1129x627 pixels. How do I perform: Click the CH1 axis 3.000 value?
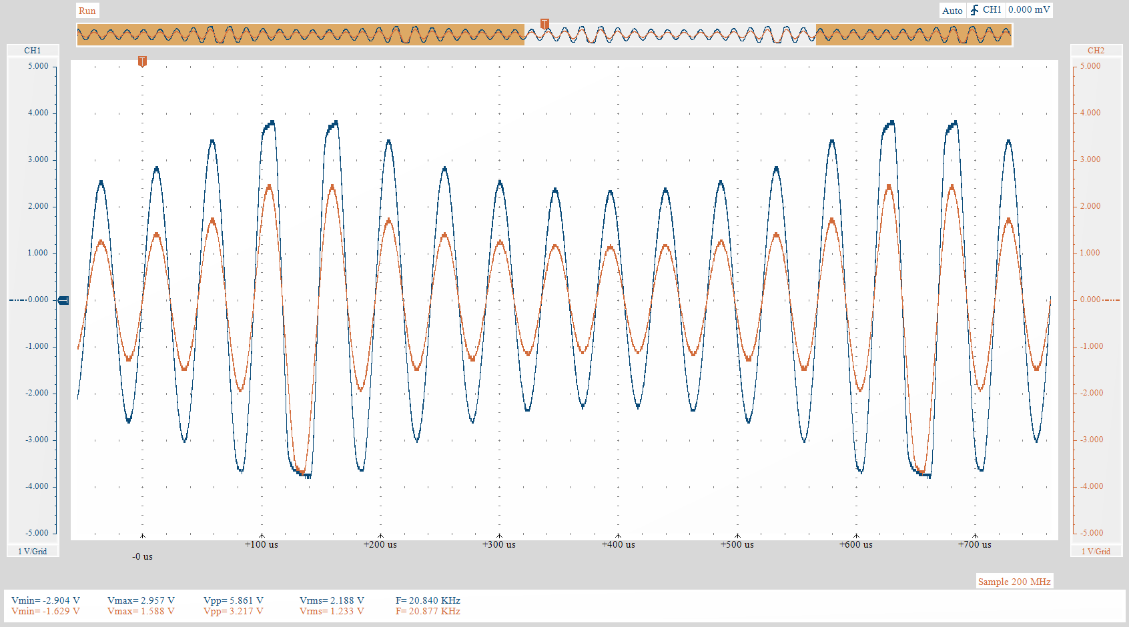pos(38,159)
